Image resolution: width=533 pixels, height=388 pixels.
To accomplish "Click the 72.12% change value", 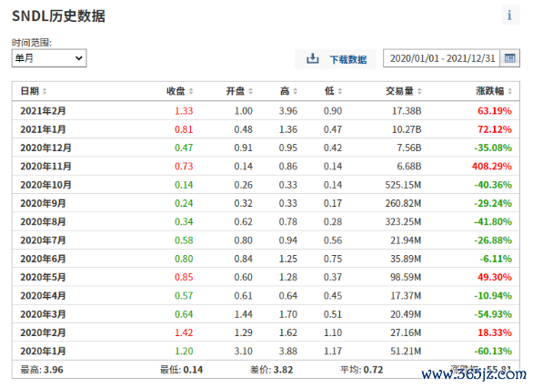I will point(495,129).
